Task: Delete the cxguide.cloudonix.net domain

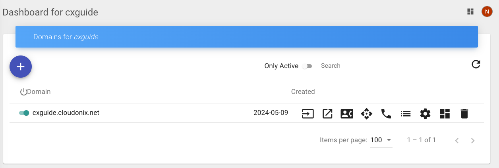Action: (x=464, y=114)
